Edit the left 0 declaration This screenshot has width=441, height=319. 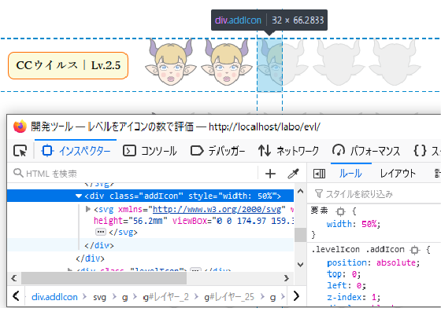pos(346,286)
